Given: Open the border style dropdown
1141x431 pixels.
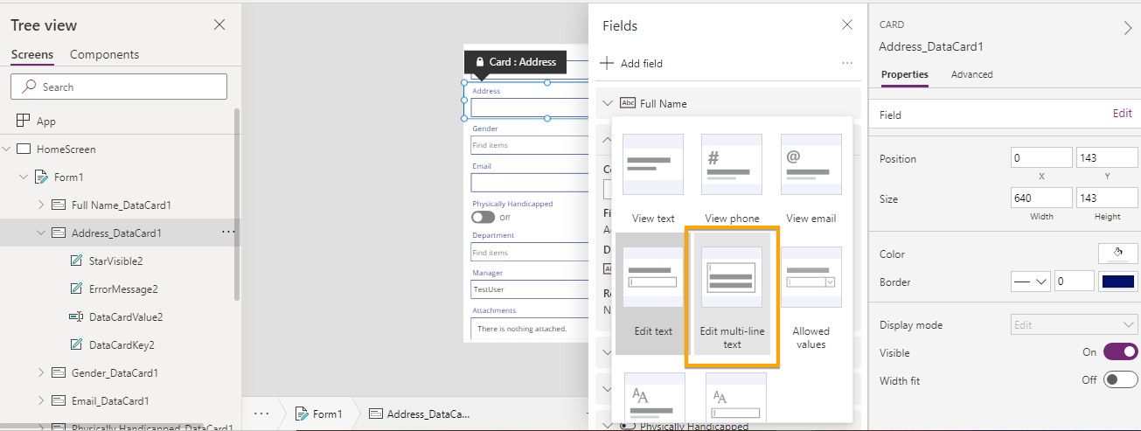Looking at the screenshot, I should (1030, 282).
